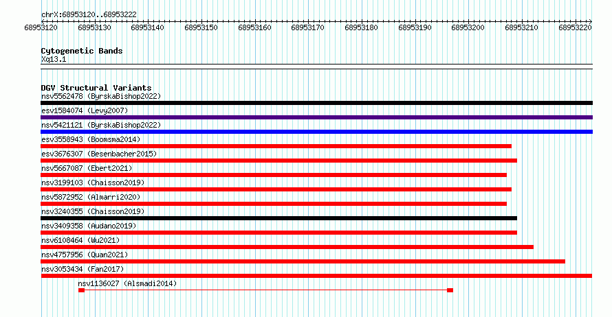Click ruler position 68953160

pos(254,27)
